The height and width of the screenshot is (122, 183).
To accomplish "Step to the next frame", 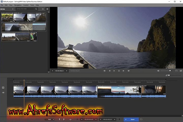I will [x=124, y=71].
